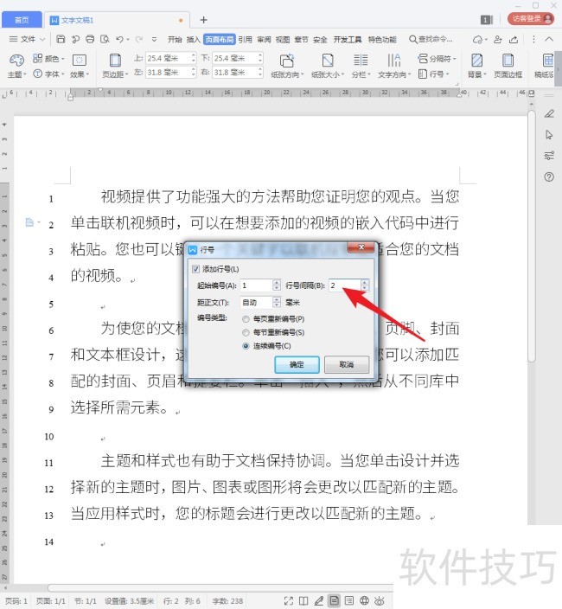The image size is (562, 609).
Task: Expand the 文字方向 text direction dropdown
Action: click(x=394, y=74)
